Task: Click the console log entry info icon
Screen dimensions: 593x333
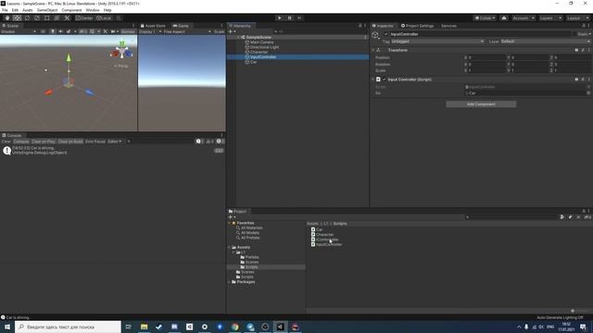Action: pyautogui.click(x=6, y=150)
